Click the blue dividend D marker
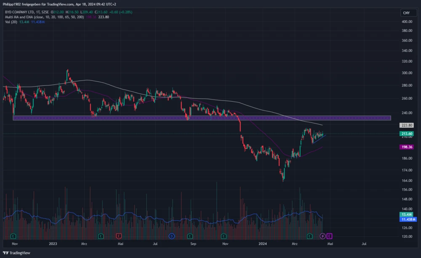This screenshot has height=258, width=421. pyautogui.click(x=172, y=236)
